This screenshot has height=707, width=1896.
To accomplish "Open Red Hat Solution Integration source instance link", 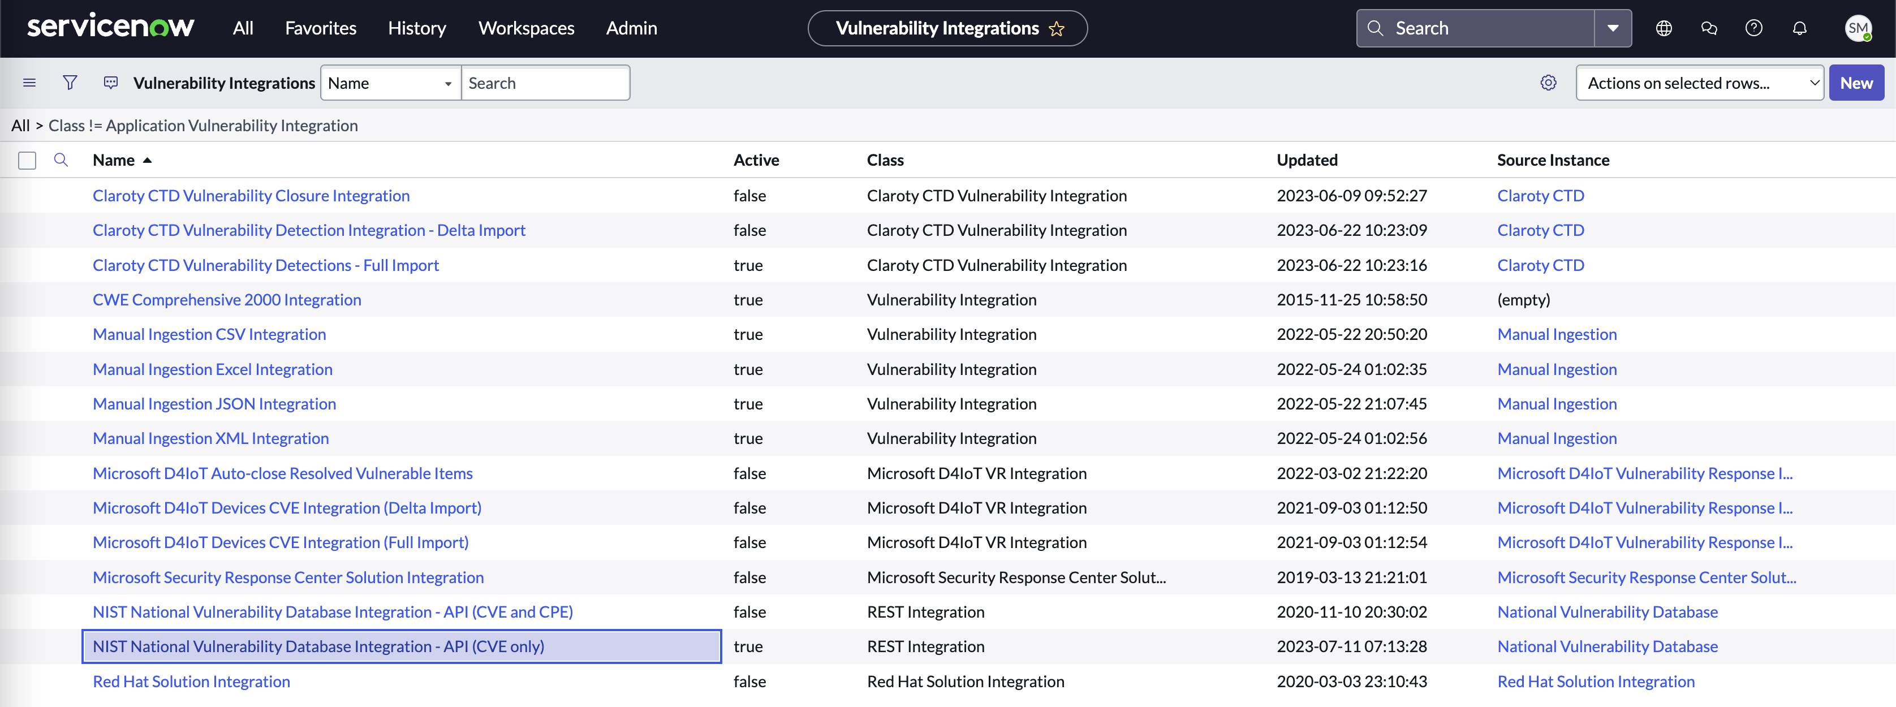I will pos(1596,681).
